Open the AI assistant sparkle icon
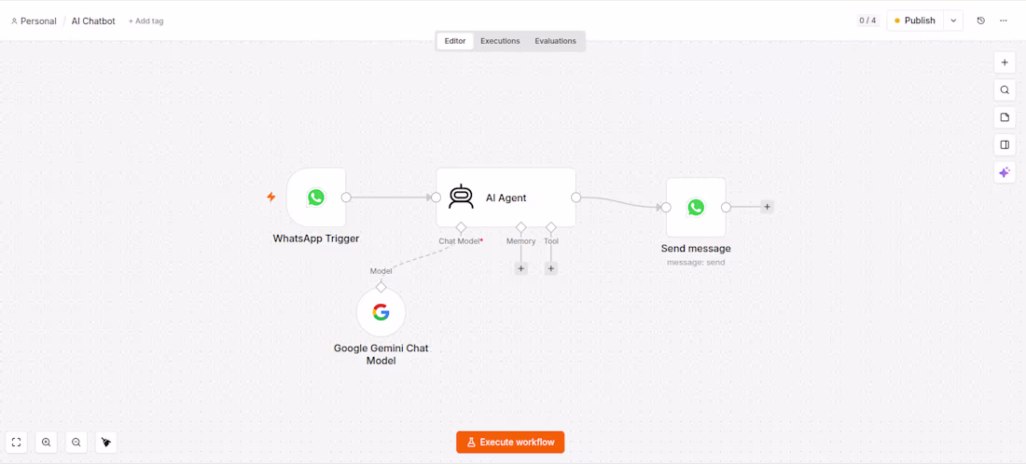 (x=1005, y=172)
